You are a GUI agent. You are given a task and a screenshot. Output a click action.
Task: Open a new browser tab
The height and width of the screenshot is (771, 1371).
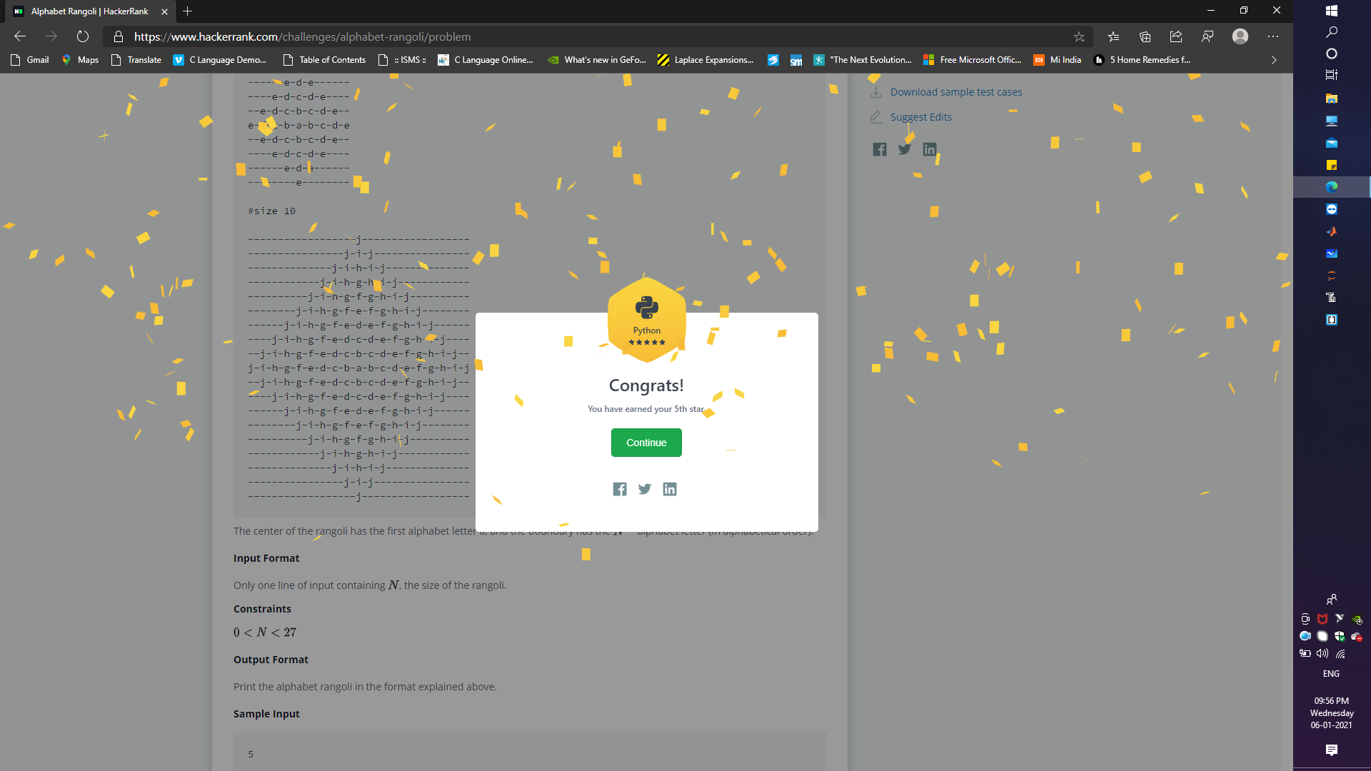click(187, 11)
